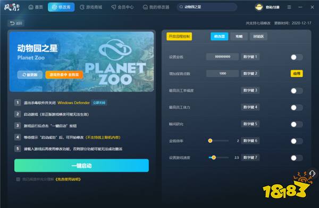
Task: Enable the 设置游戏速度 switch
Action: click(x=297, y=158)
